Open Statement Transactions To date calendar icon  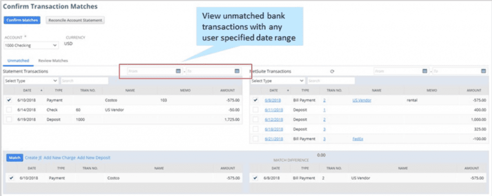[x=237, y=71]
